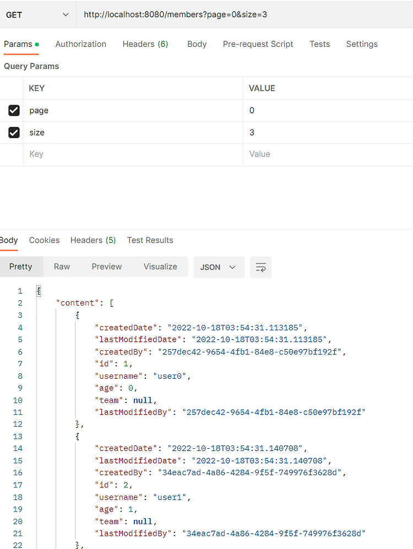
Task: Select the response Body tab
Action: click(9, 240)
